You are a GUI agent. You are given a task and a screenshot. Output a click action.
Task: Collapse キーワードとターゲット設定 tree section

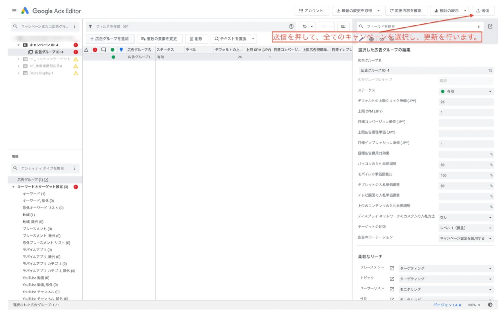[13, 187]
